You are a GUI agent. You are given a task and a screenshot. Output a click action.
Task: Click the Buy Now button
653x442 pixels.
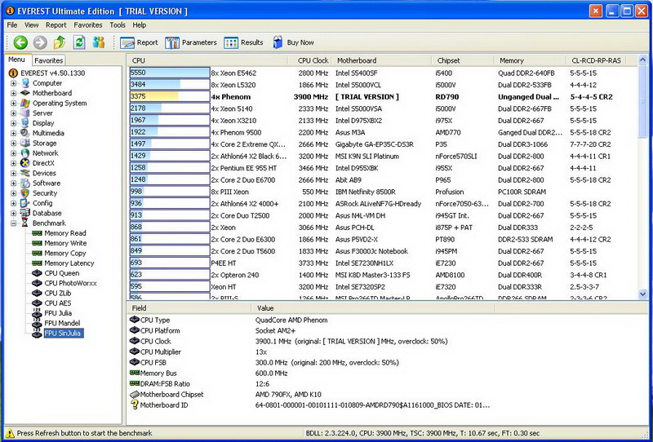[293, 42]
